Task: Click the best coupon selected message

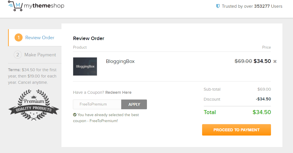Action: [106, 118]
